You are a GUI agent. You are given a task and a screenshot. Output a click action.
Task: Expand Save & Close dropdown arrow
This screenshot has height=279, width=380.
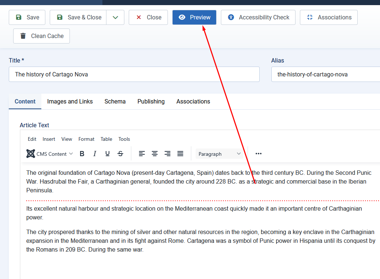pyautogui.click(x=115, y=18)
